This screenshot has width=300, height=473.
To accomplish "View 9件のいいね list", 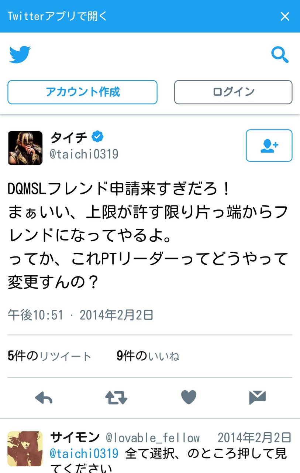I will tap(148, 356).
